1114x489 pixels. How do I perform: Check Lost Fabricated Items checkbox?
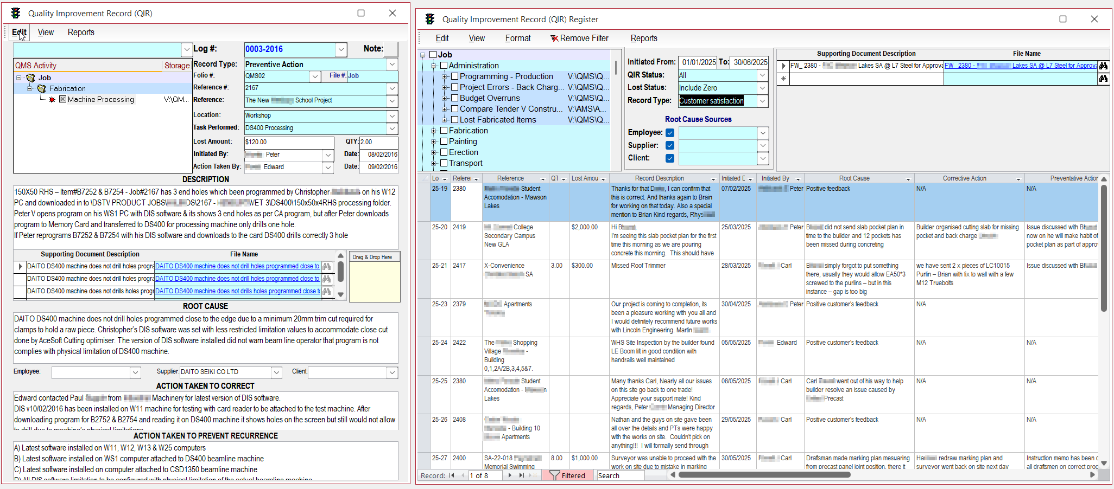coord(454,120)
